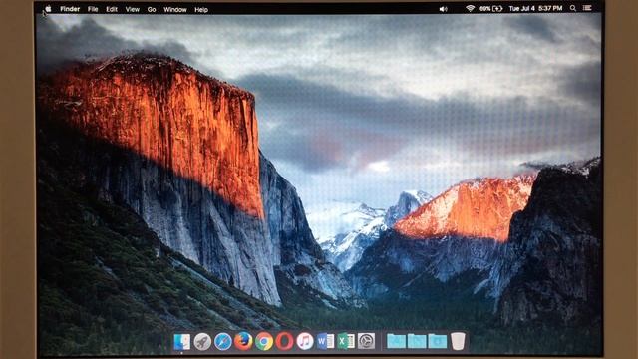Image resolution: width=638 pixels, height=359 pixels.
Task: Open Opera browser from the Dock
Action: point(284,341)
